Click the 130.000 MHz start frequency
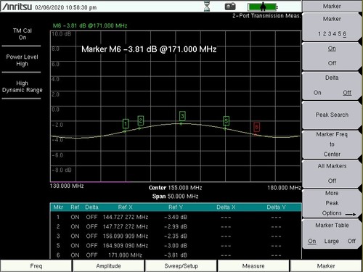 [x=67, y=186]
